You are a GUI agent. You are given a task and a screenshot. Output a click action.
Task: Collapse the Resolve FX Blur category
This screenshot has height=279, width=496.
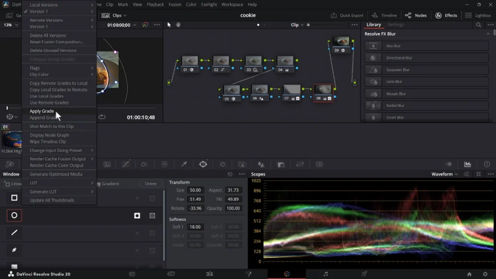click(x=488, y=34)
